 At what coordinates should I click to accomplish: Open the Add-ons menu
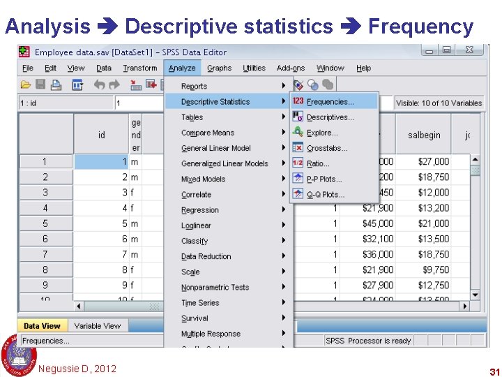290,68
